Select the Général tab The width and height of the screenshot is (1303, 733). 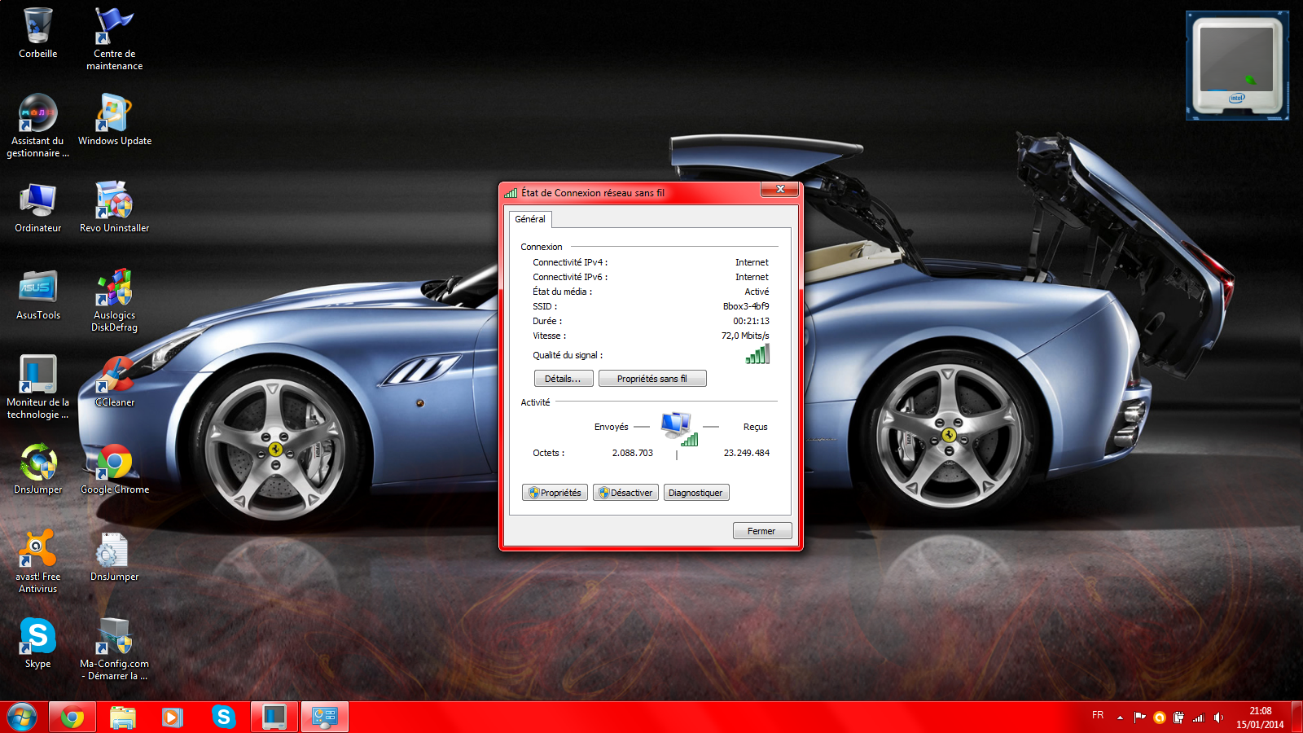tap(530, 219)
